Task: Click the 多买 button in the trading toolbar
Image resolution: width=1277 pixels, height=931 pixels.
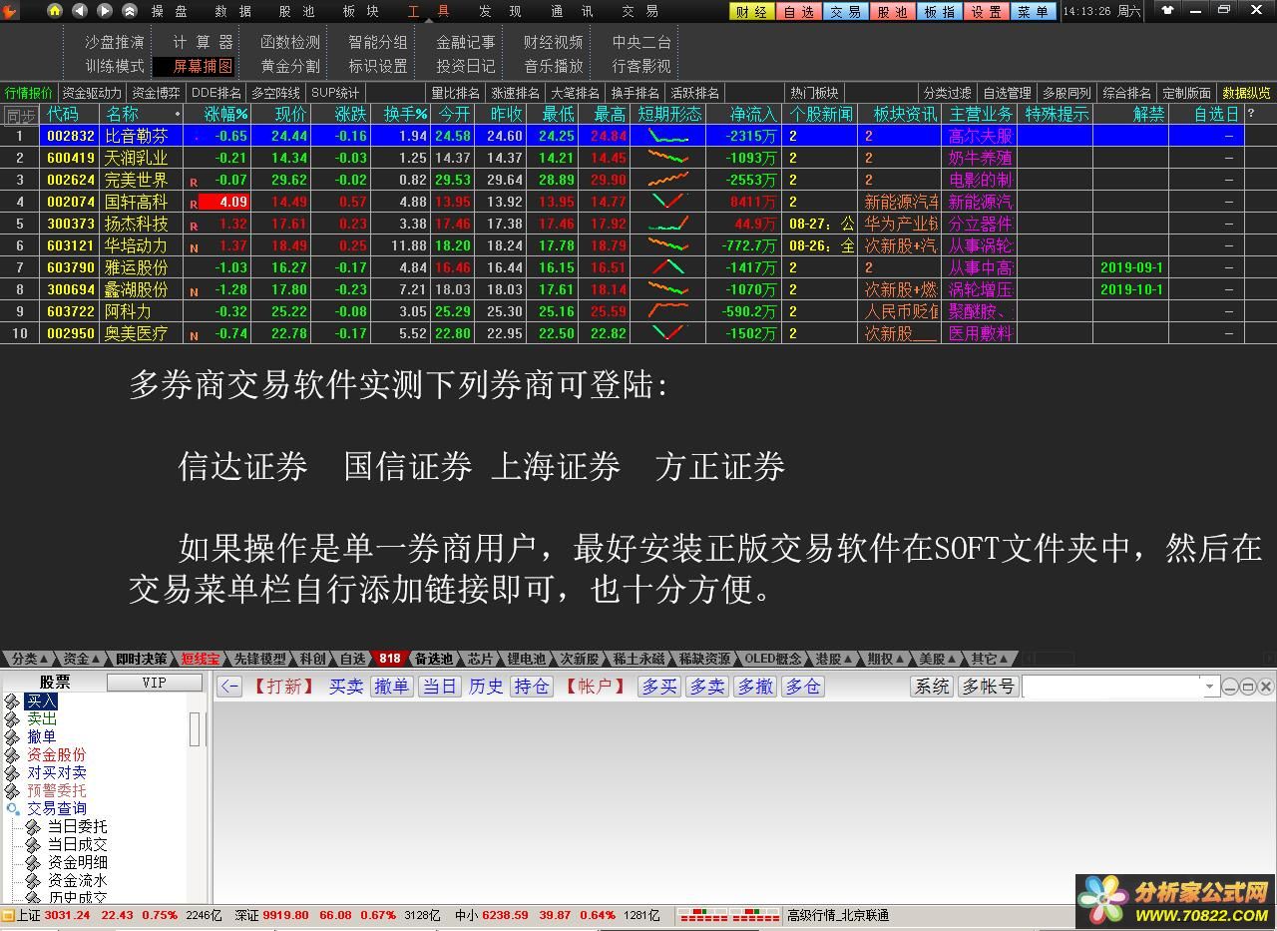Action: (659, 687)
